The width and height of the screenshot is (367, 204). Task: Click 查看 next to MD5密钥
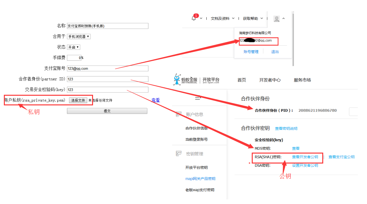click(296, 148)
